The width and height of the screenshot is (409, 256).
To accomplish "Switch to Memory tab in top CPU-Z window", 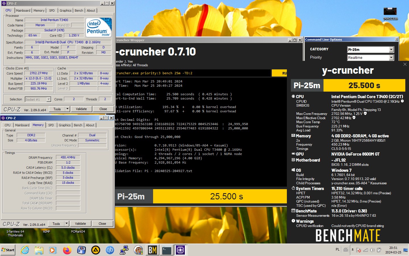I will tap(39, 11).
